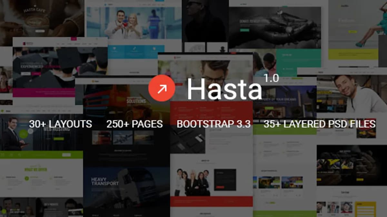This screenshot has width=387, height=217.
Task: Click the red circular arrow logo
Action: click(x=162, y=88)
